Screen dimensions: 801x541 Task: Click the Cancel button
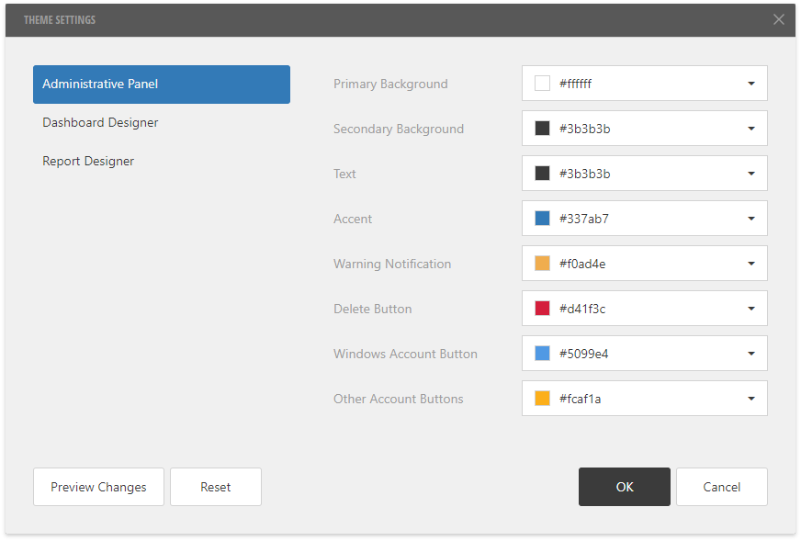721,487
